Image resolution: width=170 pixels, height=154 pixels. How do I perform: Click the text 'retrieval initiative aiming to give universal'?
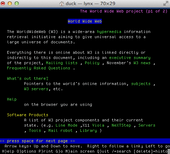click(x=62, y=37)
